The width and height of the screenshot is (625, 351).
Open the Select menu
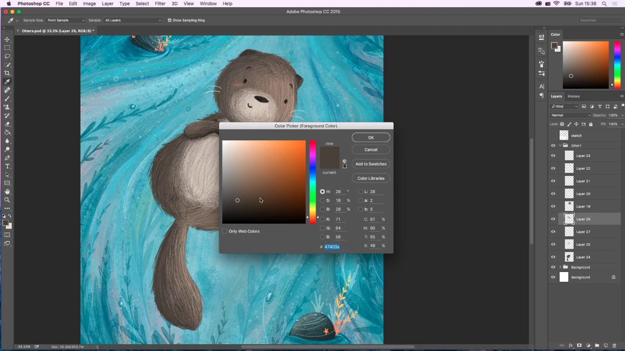142,3
